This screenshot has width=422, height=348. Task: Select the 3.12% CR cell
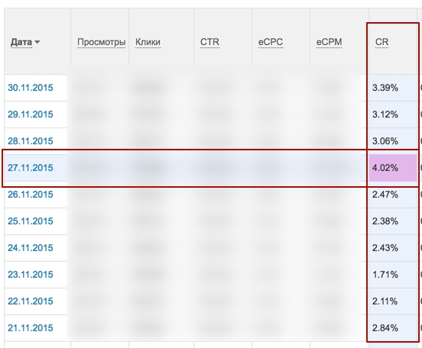click(x=393, y=114)
